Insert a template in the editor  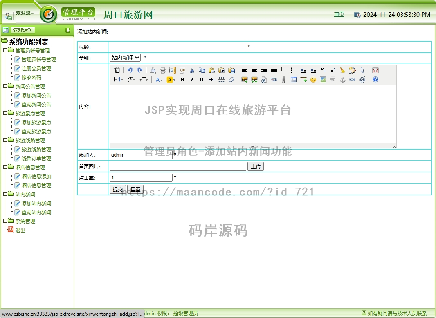click(173, 70)
